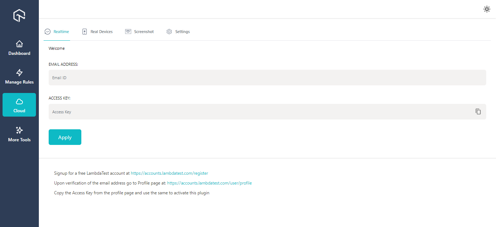Click the Settings gear icon
496x227 pixels.
click(x=169, y=32)
